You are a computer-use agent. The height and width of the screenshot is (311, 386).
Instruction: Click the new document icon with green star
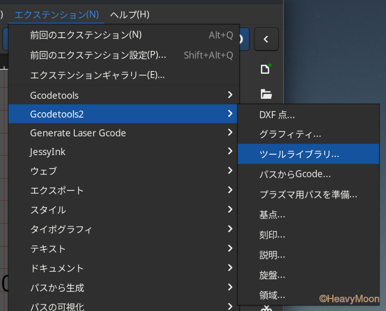coord(266,69)
